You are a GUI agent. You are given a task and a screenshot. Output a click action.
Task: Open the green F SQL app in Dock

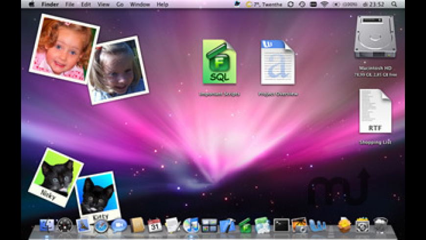[245, 225]
